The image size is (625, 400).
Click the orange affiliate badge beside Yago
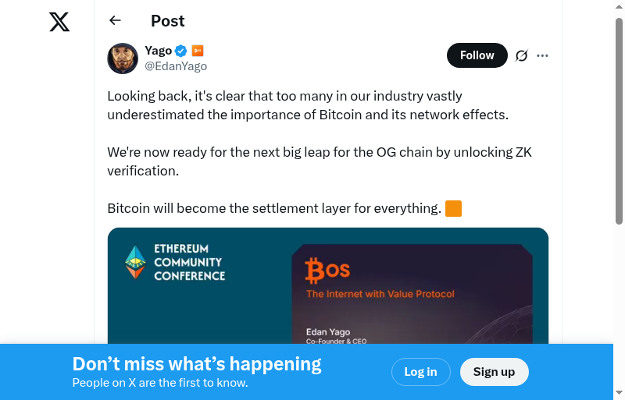[198, 51]
